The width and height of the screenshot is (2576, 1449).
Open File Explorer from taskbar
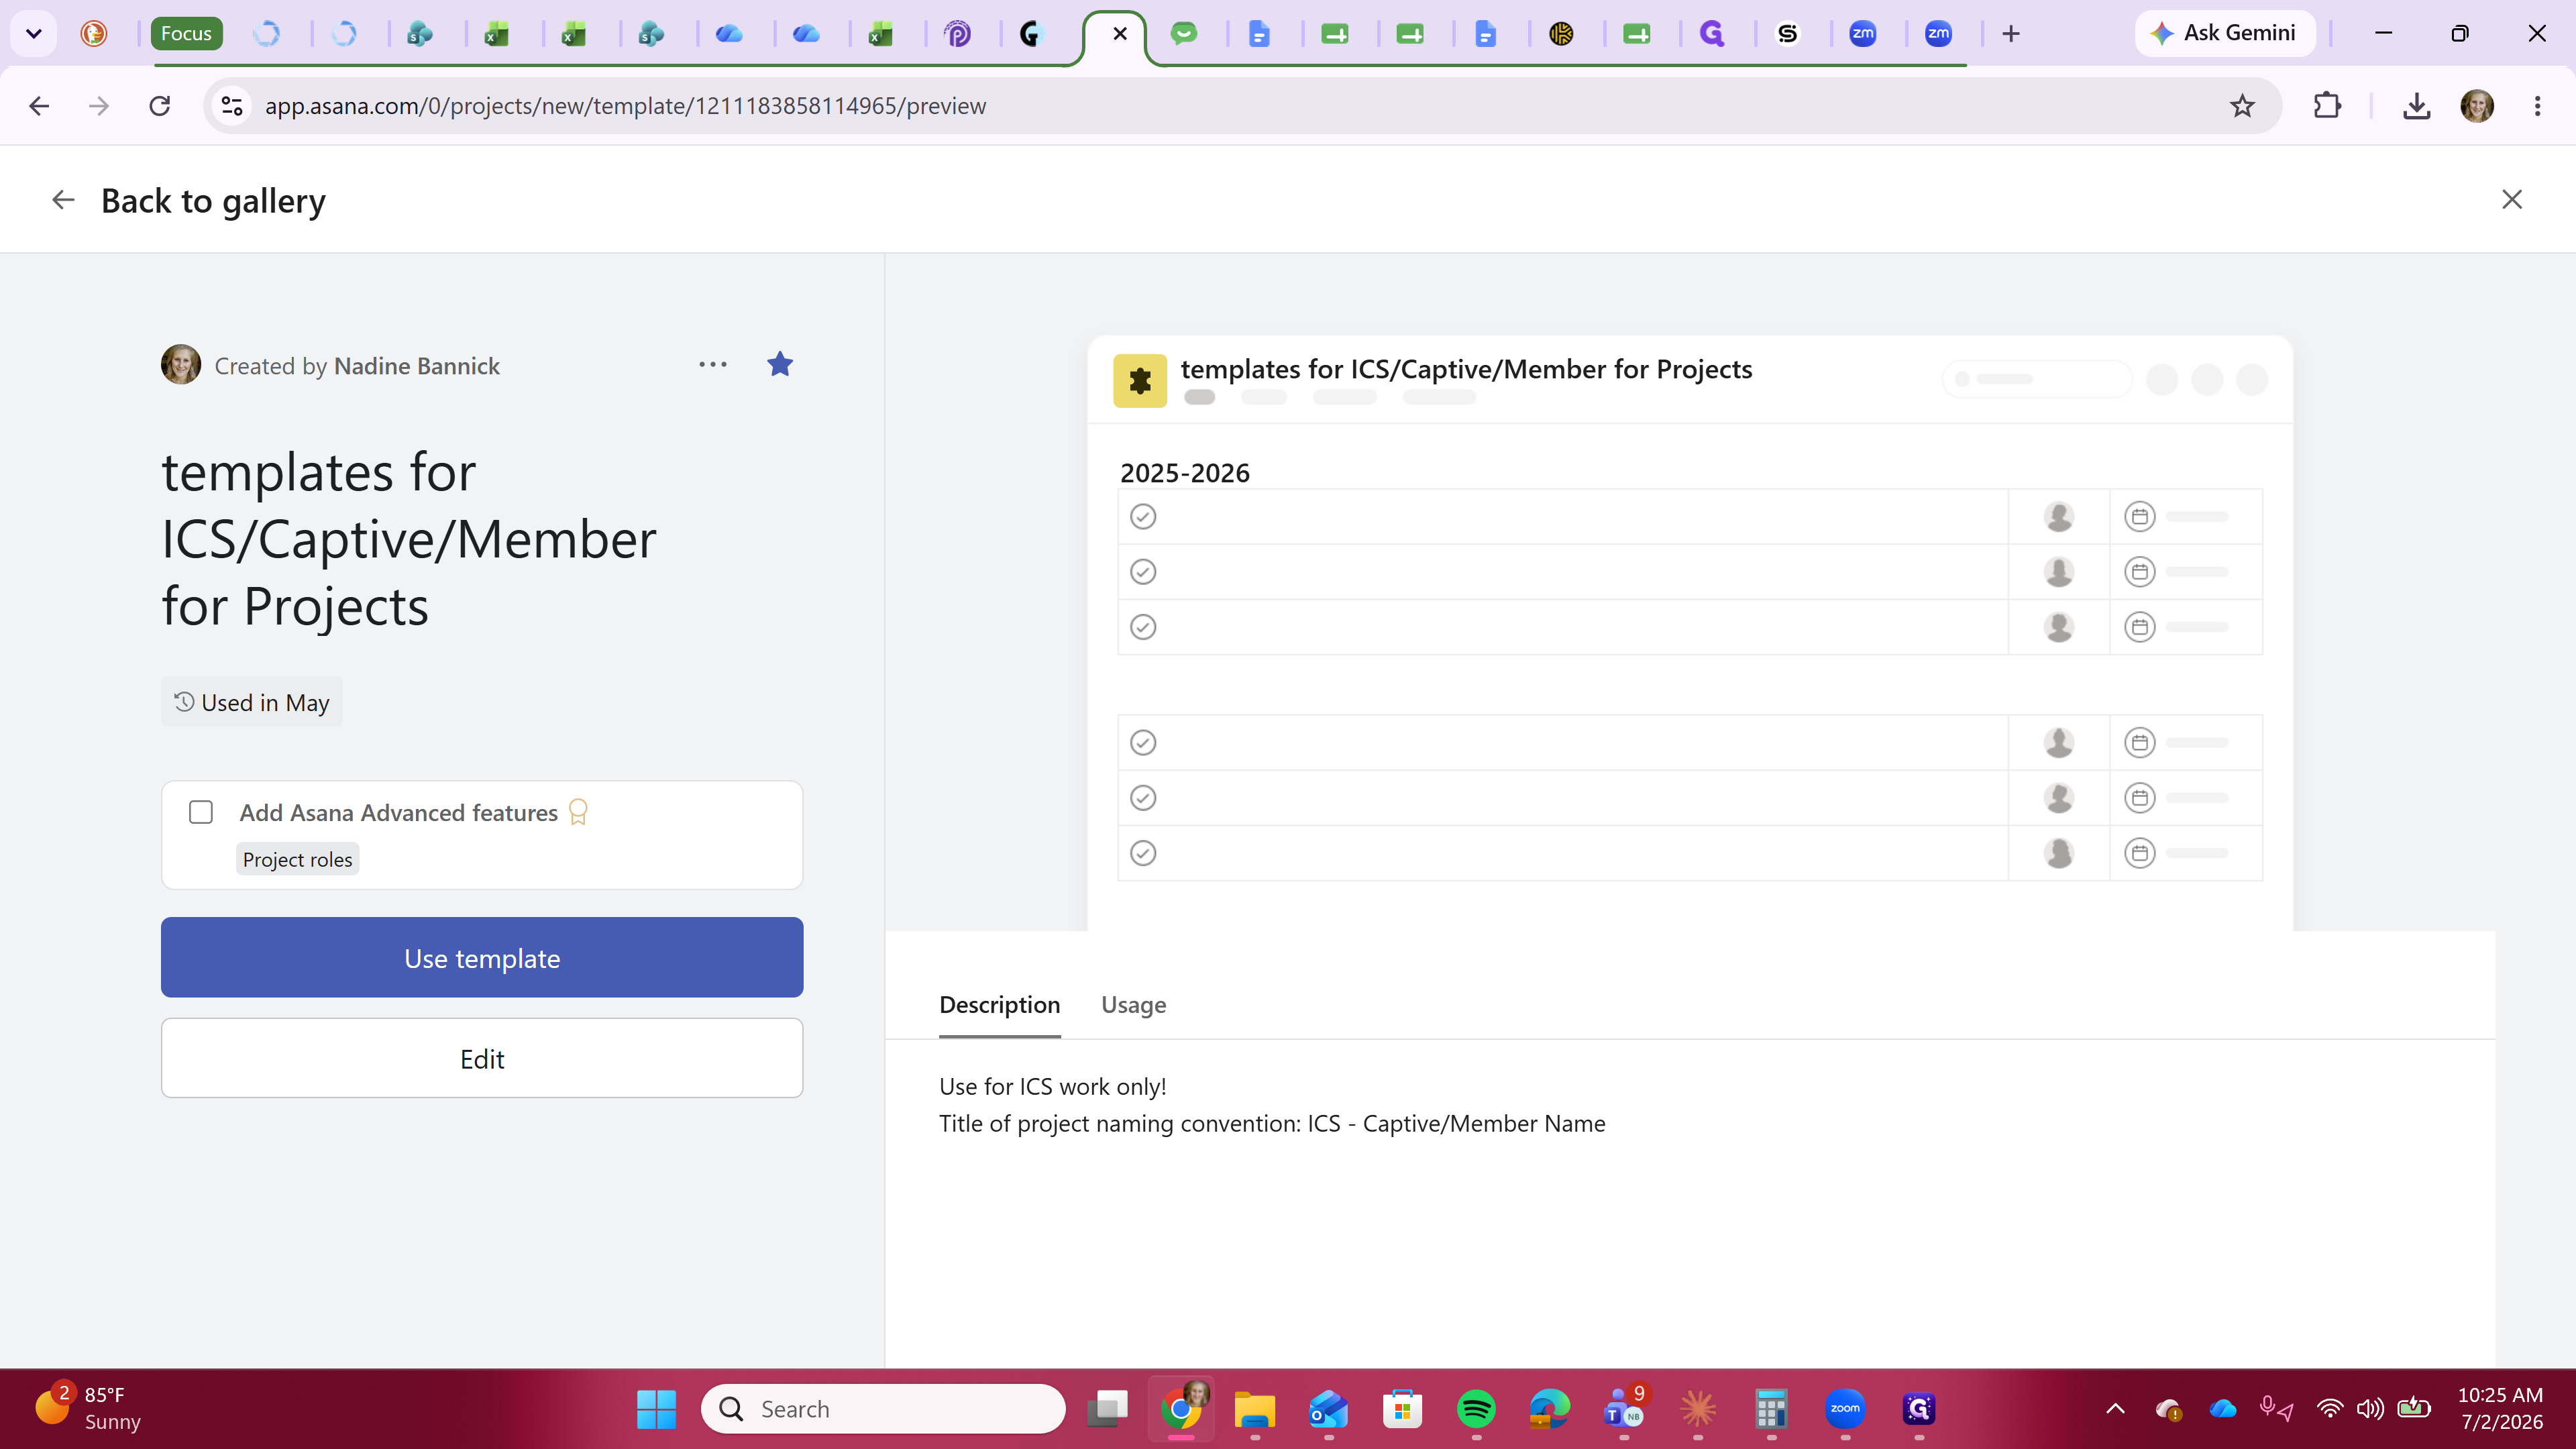pyautogui.click(x=1254, y=1409)
